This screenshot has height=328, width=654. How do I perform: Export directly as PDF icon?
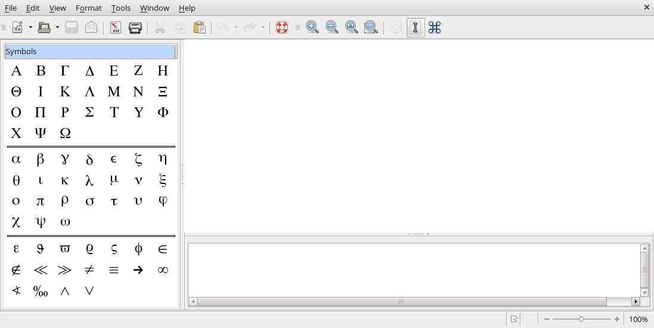(x=116, y=27)
